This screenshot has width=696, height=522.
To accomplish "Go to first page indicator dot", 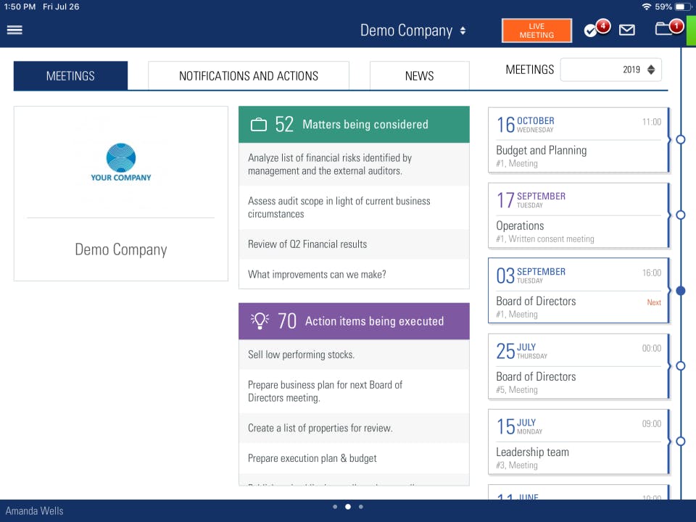I will click(x=335, y=507).
